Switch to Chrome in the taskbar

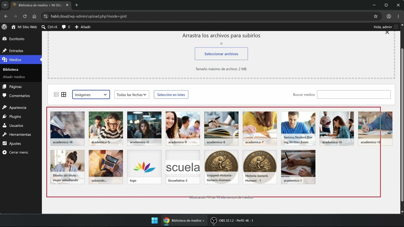point(184,220)
